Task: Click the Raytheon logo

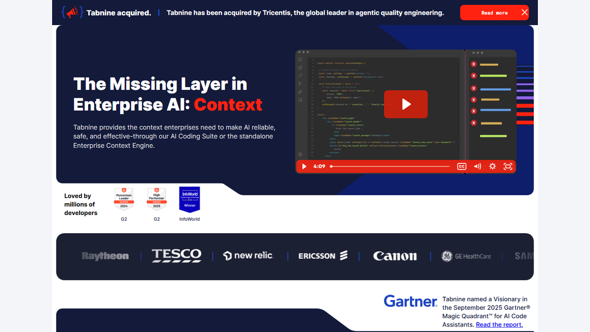Action: tap(105, 256)
